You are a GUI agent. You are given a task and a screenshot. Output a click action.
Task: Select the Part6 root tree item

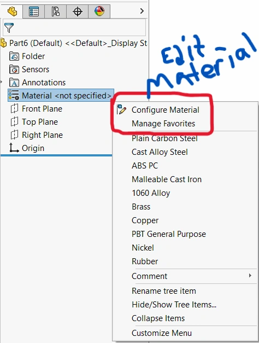click(x=74, y=43)
